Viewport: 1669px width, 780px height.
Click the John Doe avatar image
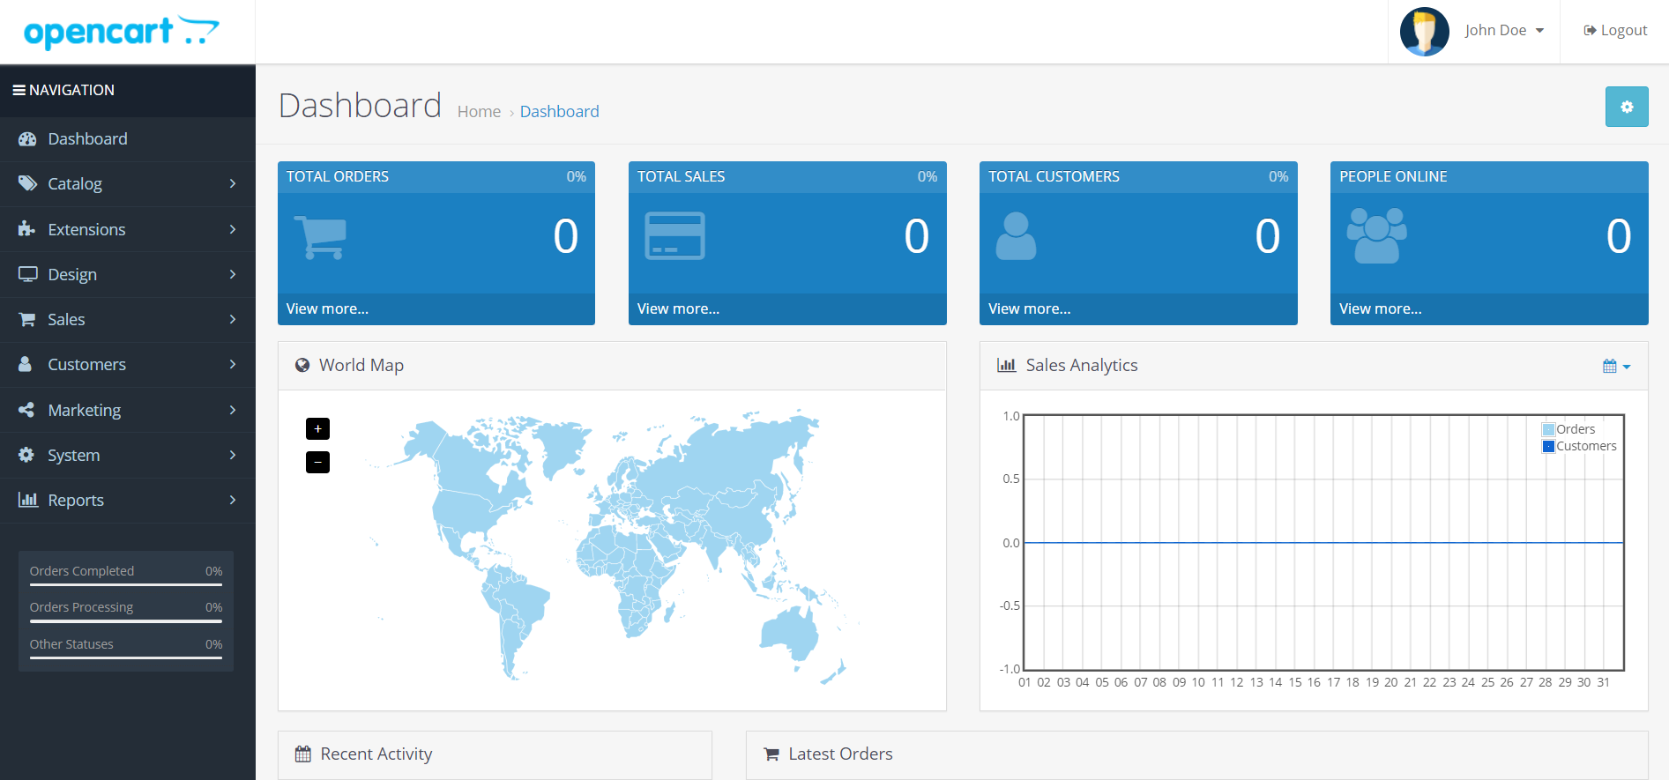point(1424,32)
